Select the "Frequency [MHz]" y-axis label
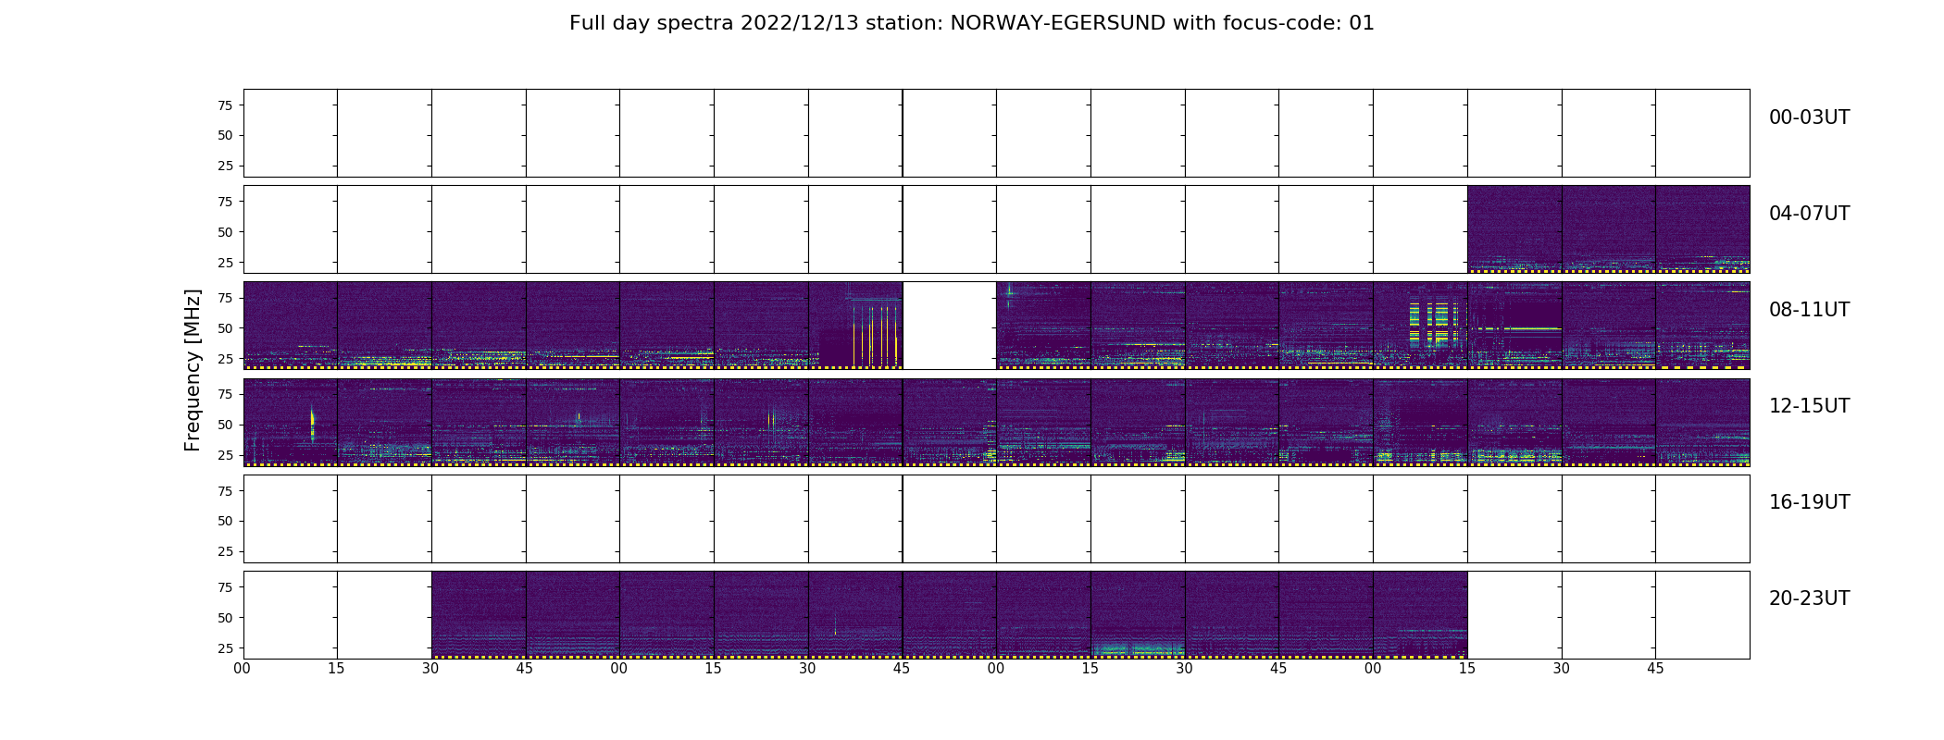Screen dimensions: 1944x740 click(x=193, y=370)
